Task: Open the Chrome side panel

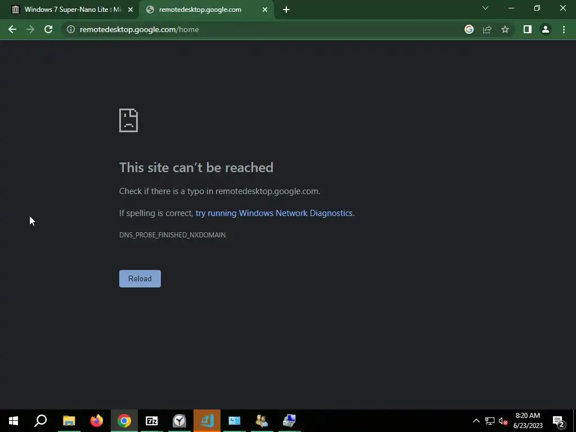Action: click(x=528, y=29)
